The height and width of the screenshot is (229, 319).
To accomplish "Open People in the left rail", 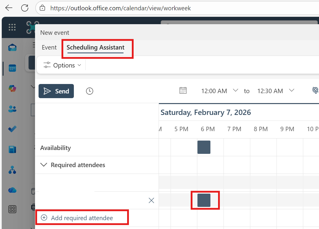I will click(12, 109).
